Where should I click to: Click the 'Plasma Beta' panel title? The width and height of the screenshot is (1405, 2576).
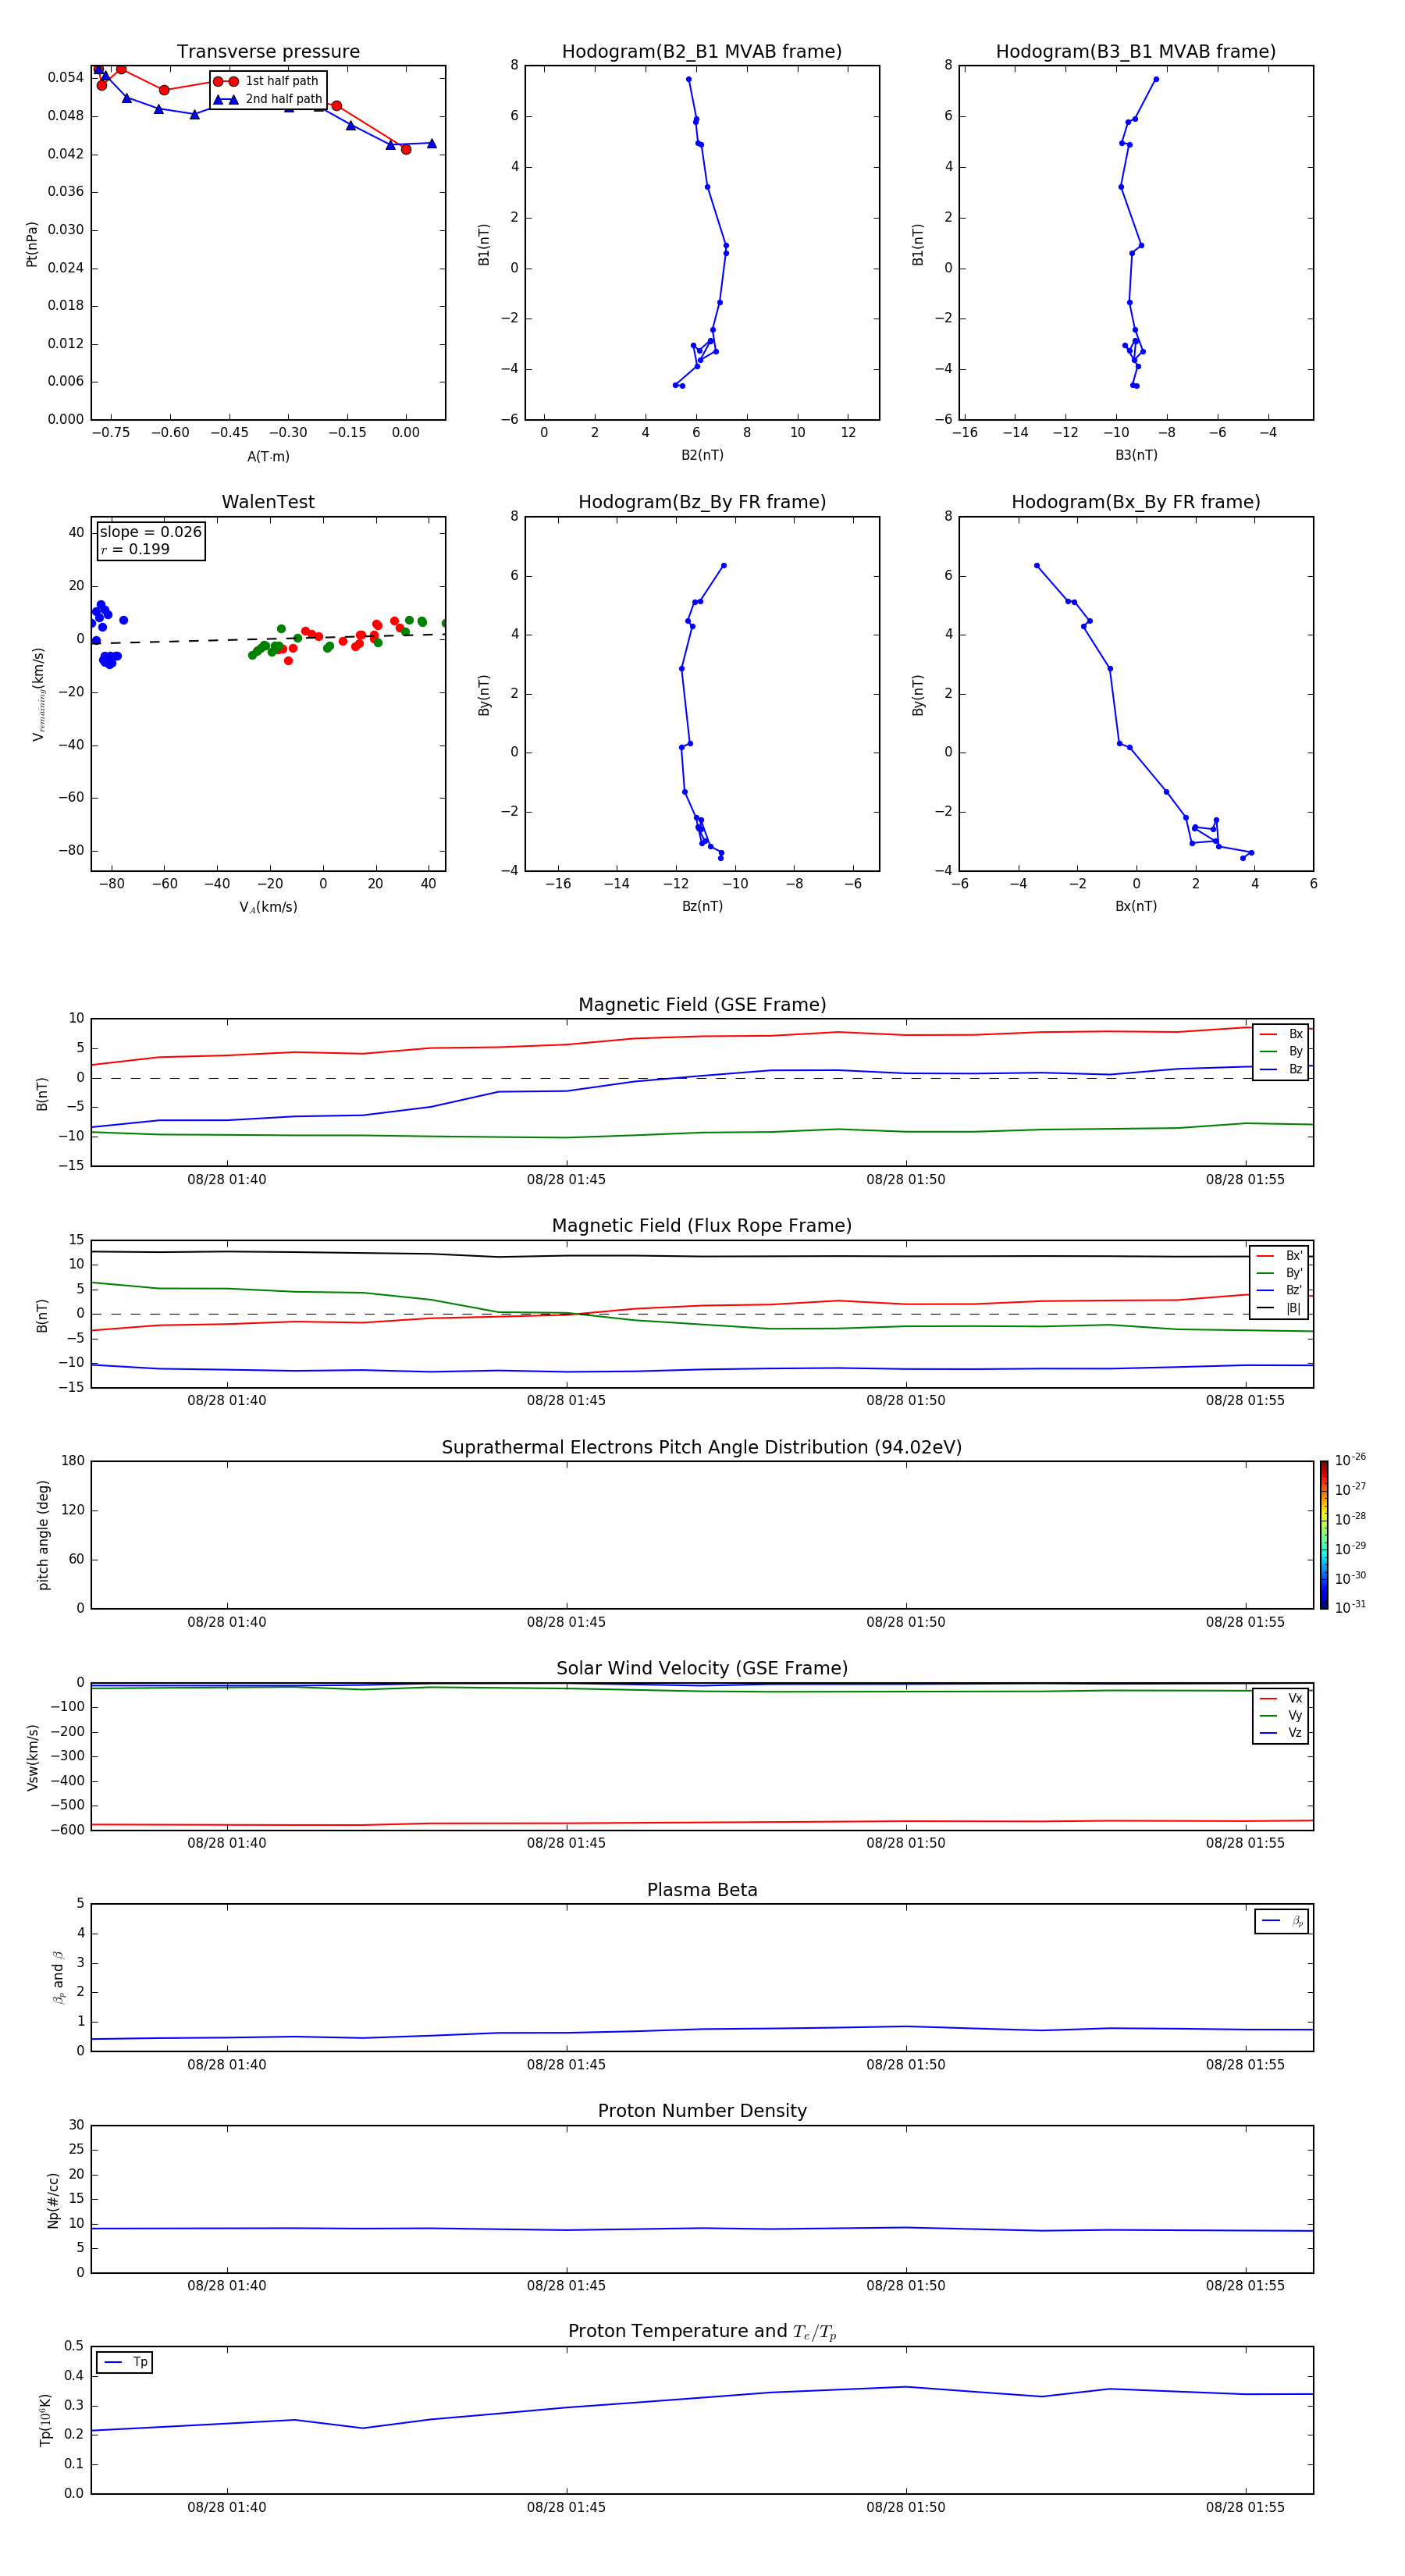pyautogui.click(x=702, y=1890)
